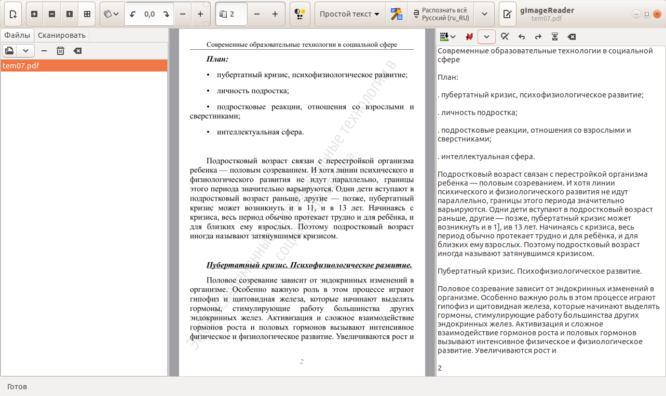Expand the recognition language dropdown arrow
Viewport: 666px width, 396px height.
pos(484,14)
